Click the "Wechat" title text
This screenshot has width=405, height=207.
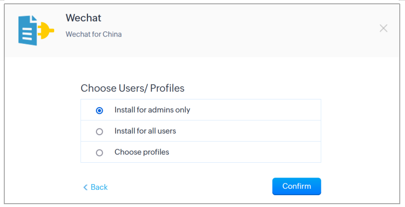pyautogui.click(x=84, y=18)
